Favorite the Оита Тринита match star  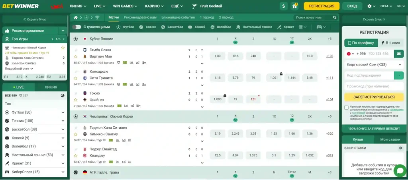(76, 78)
